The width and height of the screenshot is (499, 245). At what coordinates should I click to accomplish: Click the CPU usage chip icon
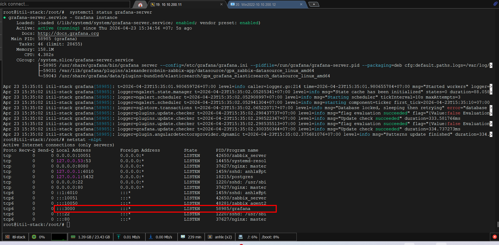click(34, 237)
